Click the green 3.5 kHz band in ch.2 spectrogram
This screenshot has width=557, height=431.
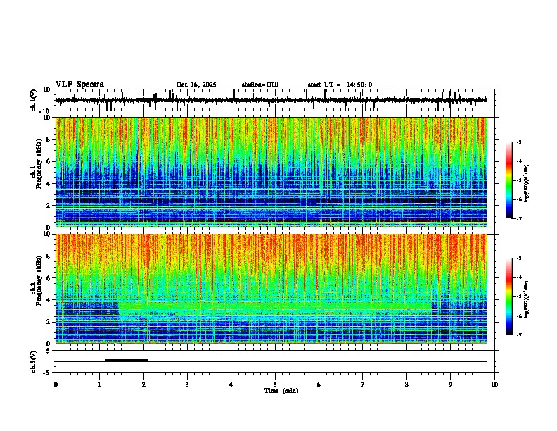275,306
